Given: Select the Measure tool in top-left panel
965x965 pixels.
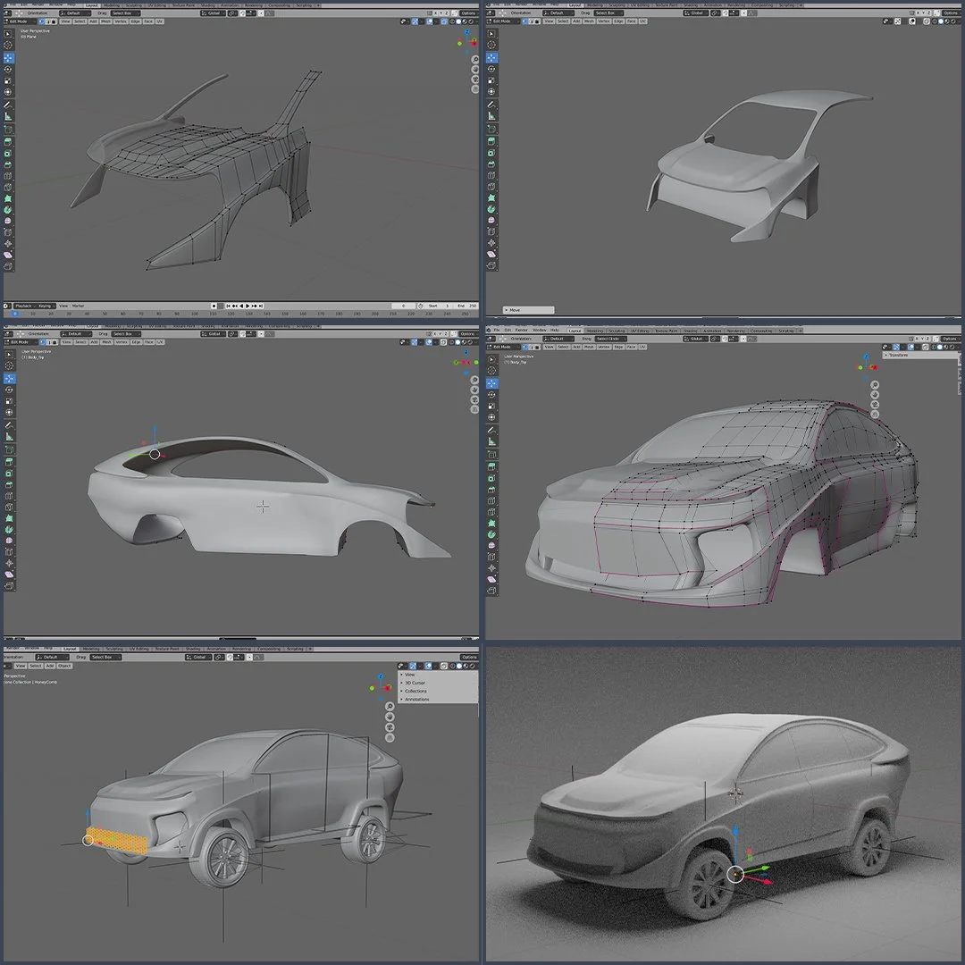Looking at the screenshot, I should 8,117.
